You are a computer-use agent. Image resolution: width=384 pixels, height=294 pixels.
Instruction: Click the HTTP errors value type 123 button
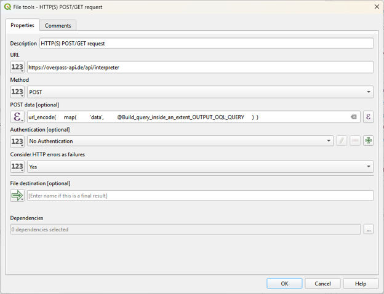[17, 167]
